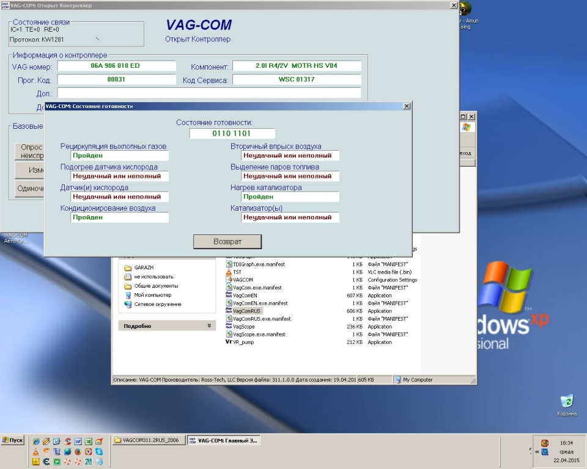Expand hidden system tray icons chevron
This screenshot has height=469, width=587.
[537, 452]
